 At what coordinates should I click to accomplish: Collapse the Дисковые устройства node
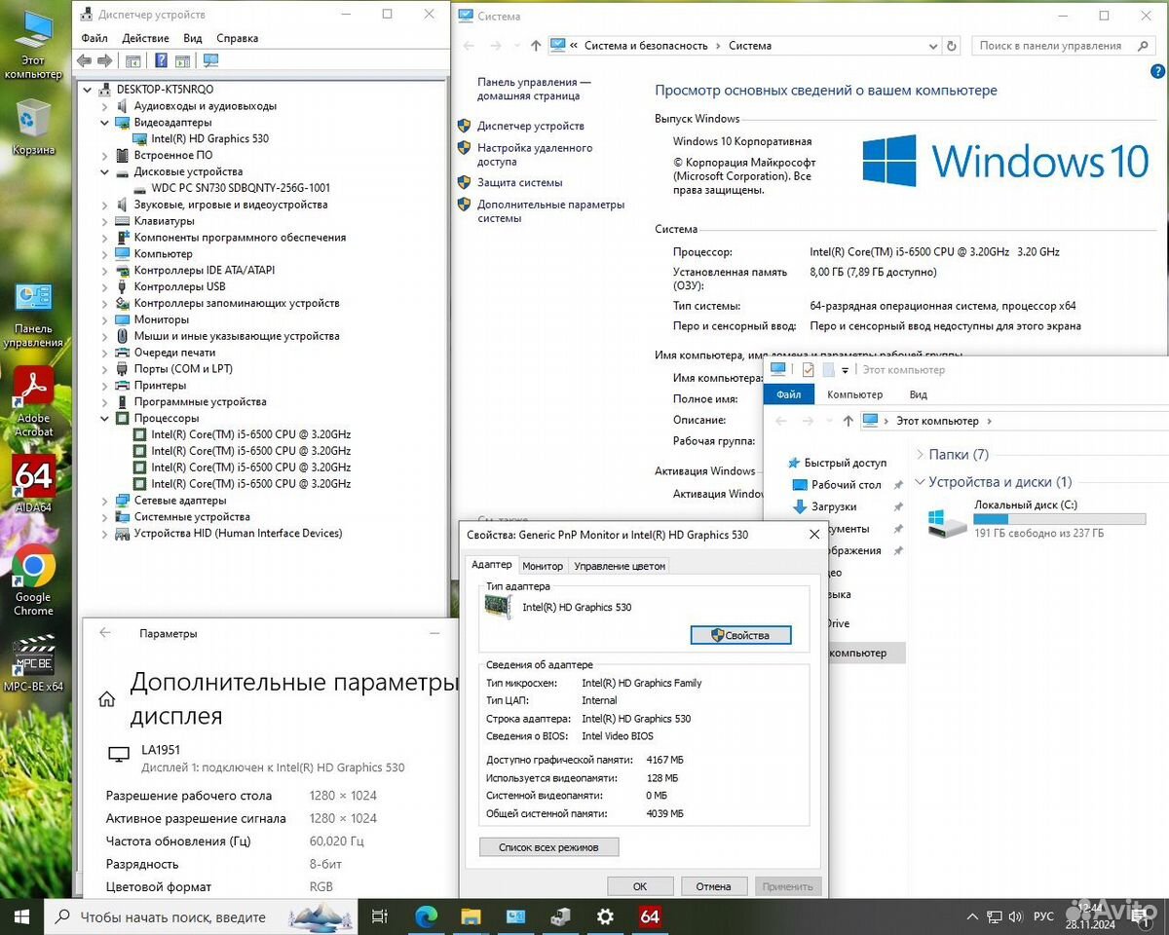[x=105, y=171]
